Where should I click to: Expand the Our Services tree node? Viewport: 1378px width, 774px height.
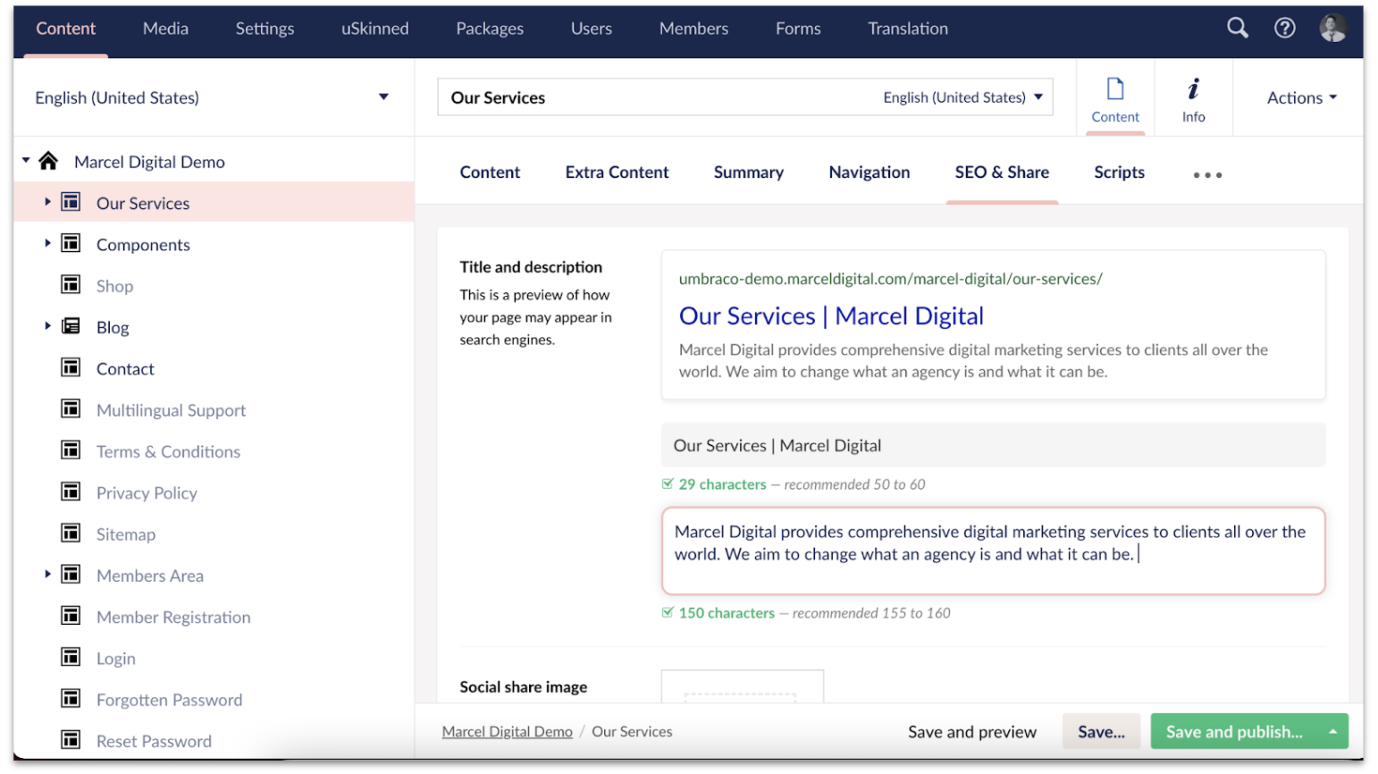coord(47,202)
